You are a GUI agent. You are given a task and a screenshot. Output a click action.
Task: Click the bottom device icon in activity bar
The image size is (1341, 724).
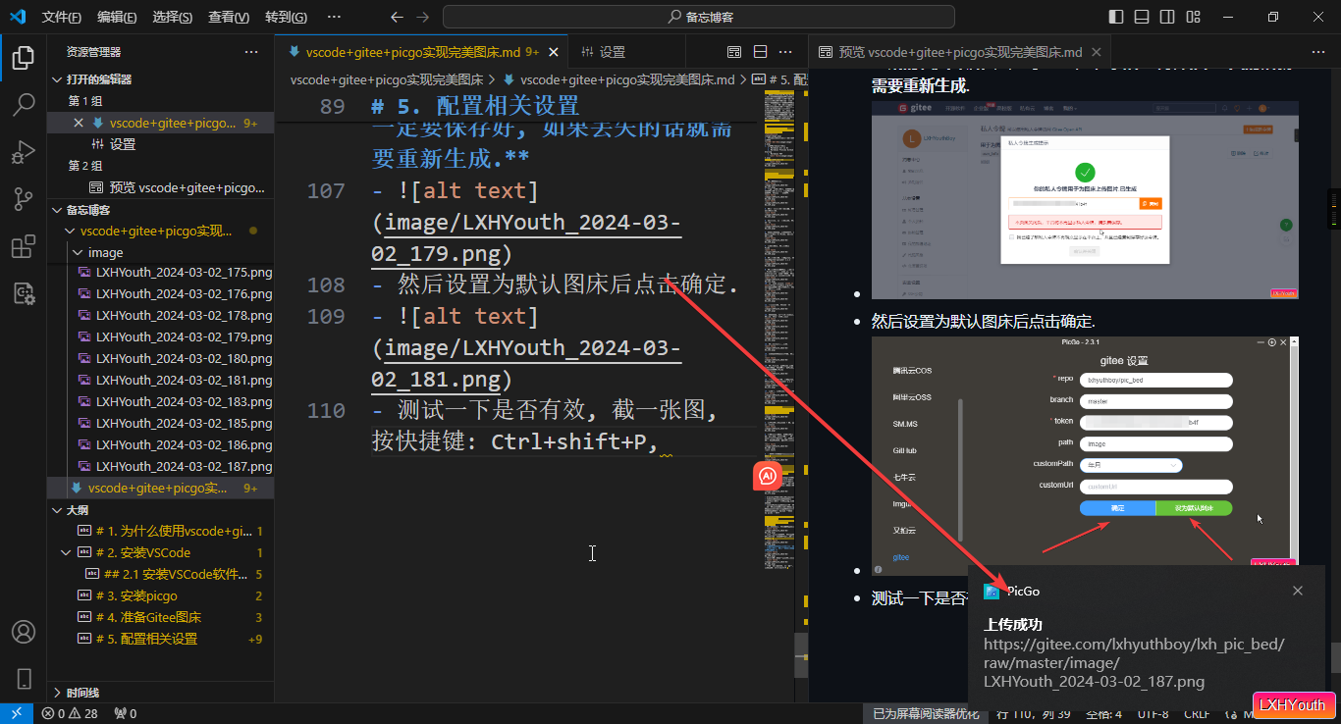[24, 679]
